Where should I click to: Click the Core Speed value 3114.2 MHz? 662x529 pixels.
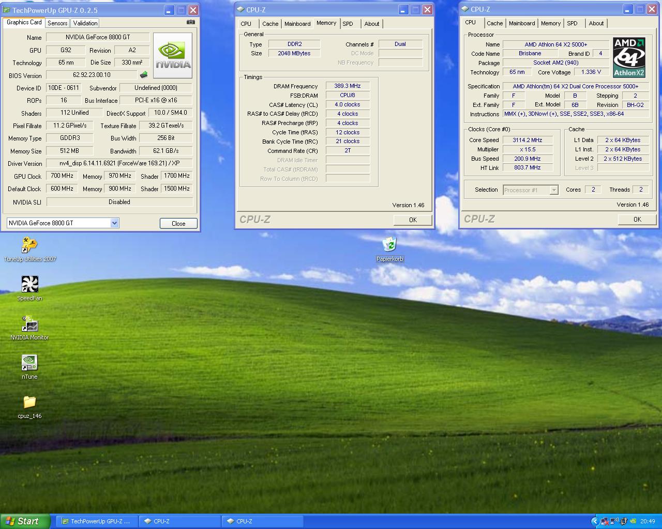[x=527, y=140]
